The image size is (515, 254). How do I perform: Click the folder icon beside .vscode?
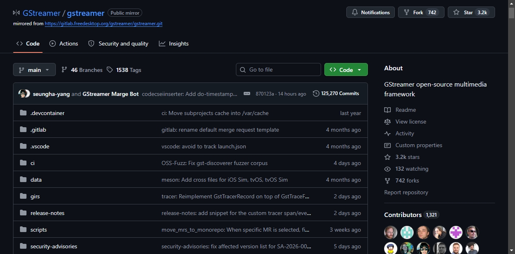coord(23,146)
